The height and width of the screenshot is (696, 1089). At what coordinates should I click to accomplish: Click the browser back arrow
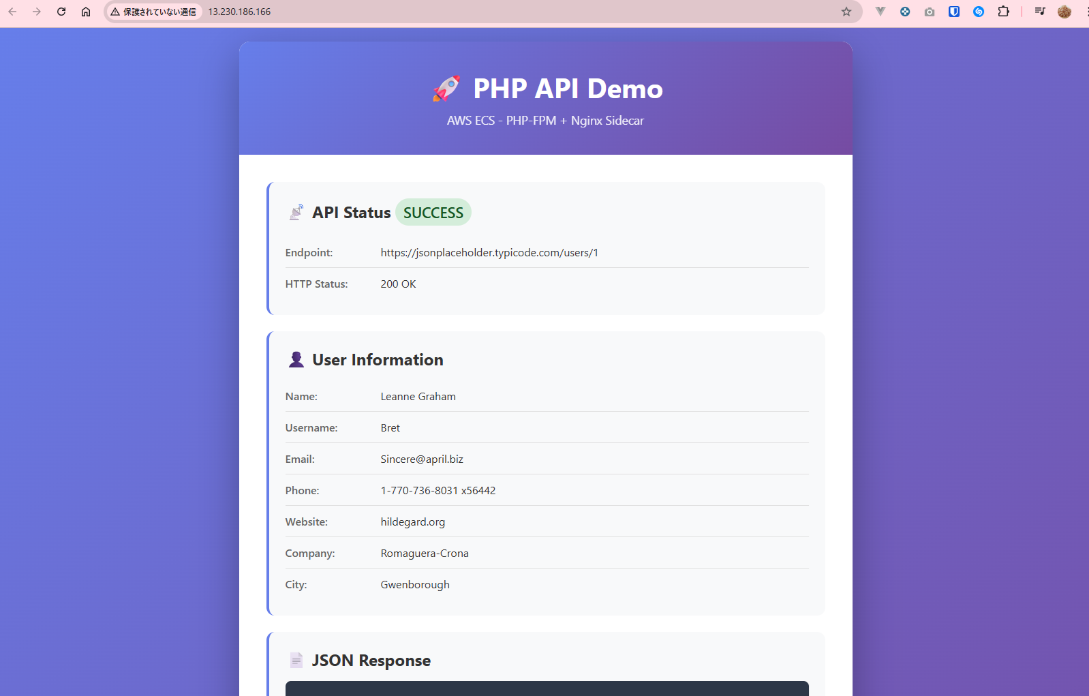click(x=12, y=12)
